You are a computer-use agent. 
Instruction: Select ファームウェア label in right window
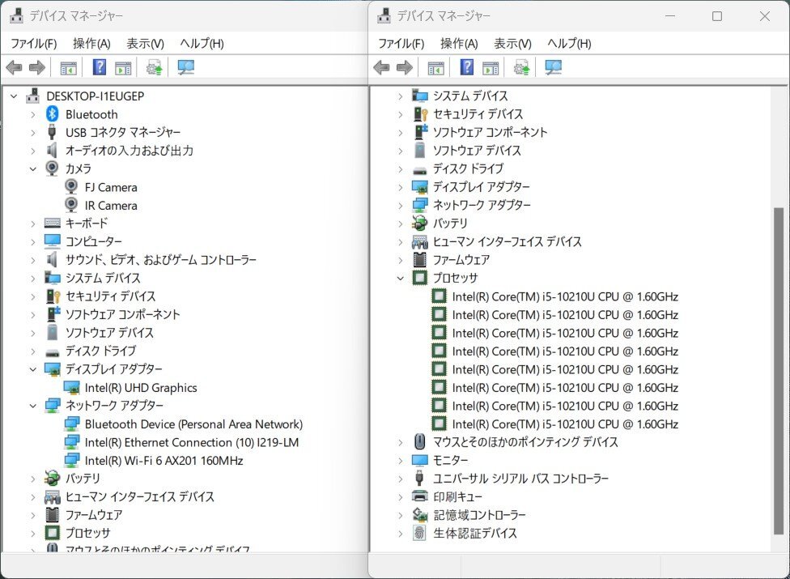[x=461, y=259]
